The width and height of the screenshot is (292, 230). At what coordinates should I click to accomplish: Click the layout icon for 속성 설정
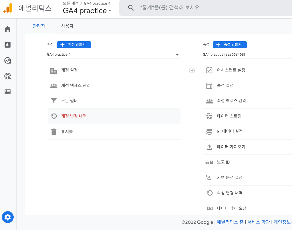[209, 85]
